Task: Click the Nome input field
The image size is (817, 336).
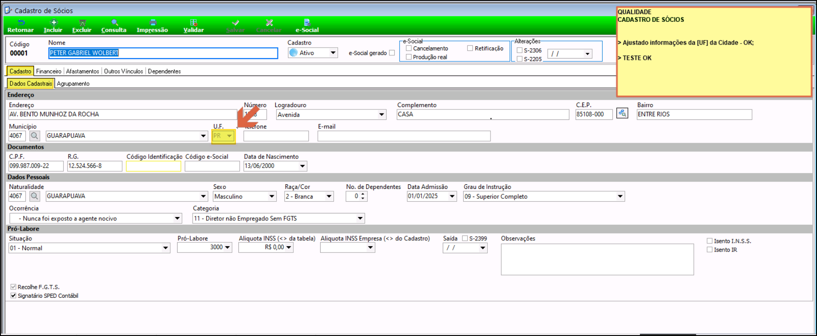Action: coord(163,53)
